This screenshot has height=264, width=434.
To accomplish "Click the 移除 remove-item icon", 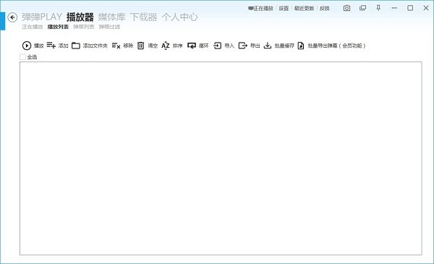I will [x=116, y=46].
